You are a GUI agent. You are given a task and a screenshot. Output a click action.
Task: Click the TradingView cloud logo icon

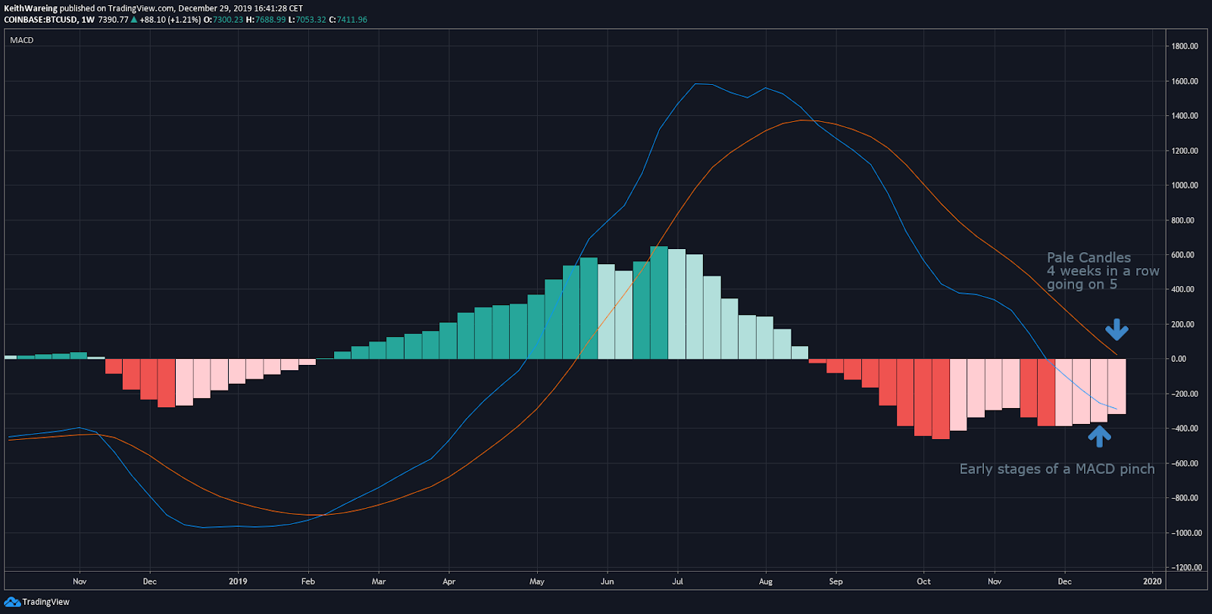coord(11,602)
